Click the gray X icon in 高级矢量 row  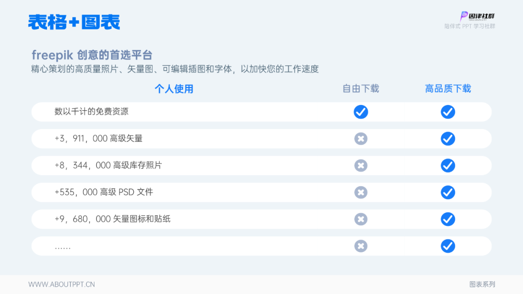point(361,139)
